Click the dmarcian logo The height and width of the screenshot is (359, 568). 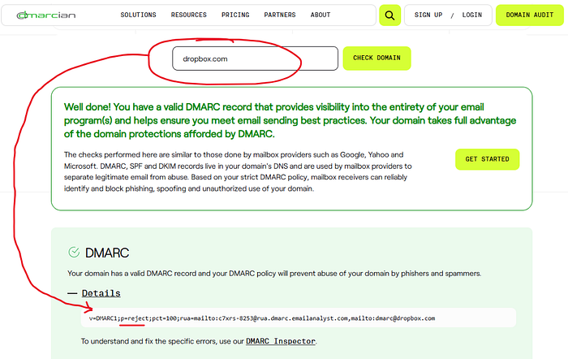click(x=46, y=15)
